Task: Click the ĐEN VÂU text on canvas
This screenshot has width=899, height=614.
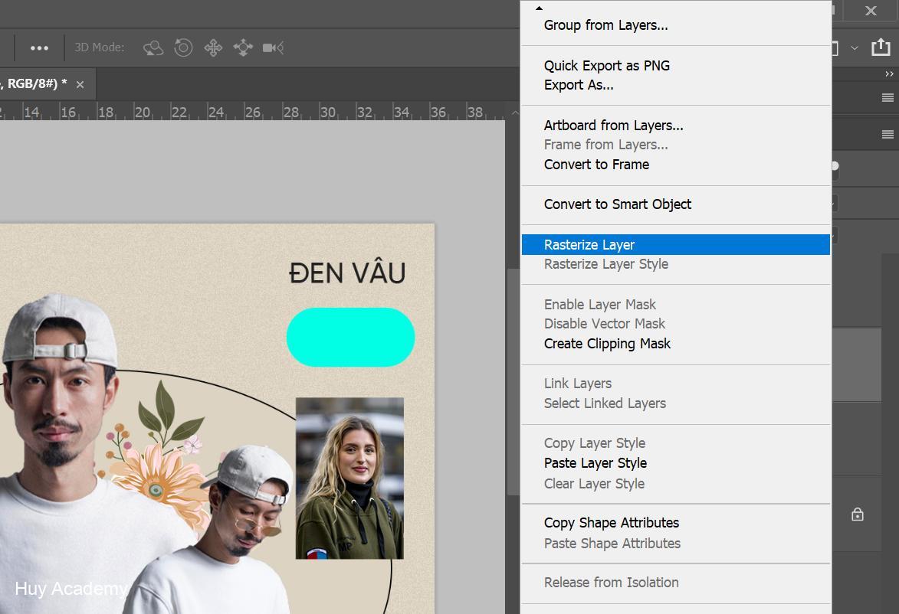Action: 347,273
